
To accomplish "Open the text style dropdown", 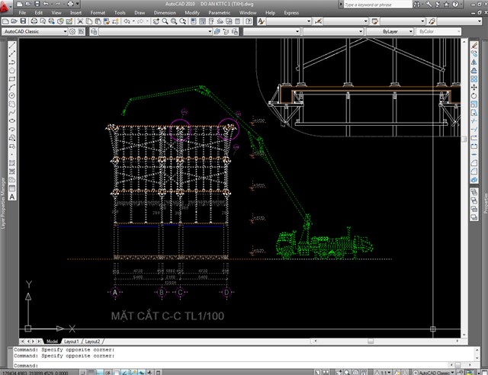I will tap(288, 21).
